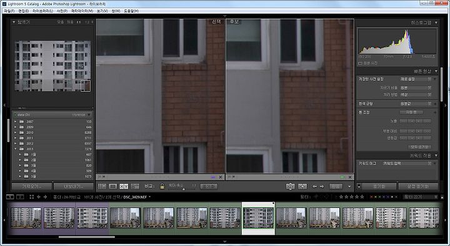Set filter rating to first star

tap(341, 197)
